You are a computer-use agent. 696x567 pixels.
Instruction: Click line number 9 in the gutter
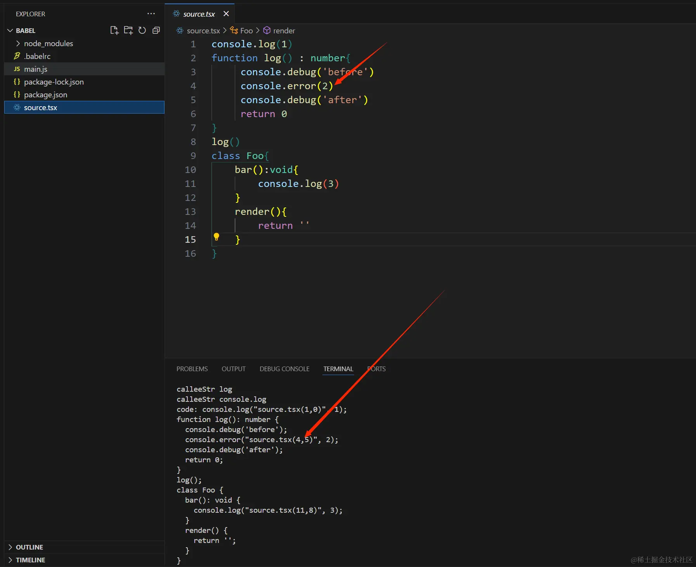tap(193, 156)
